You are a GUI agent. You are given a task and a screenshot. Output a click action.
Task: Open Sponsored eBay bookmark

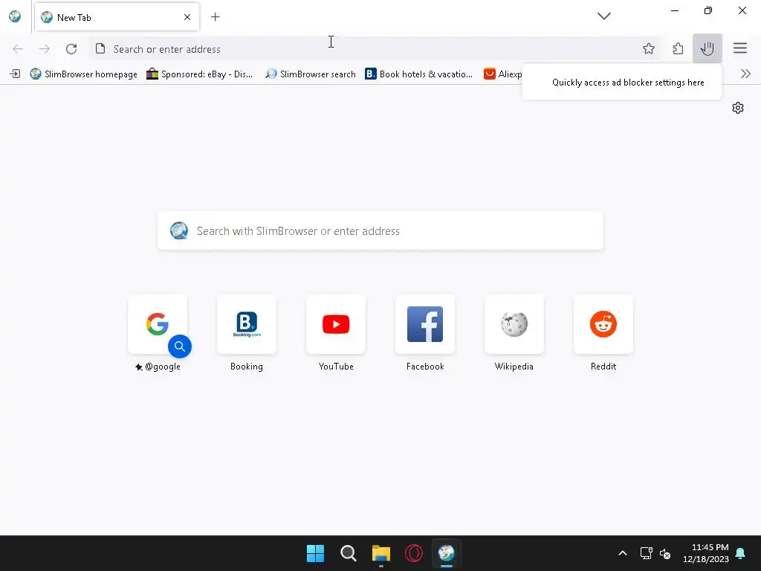[x=199, y=74]
